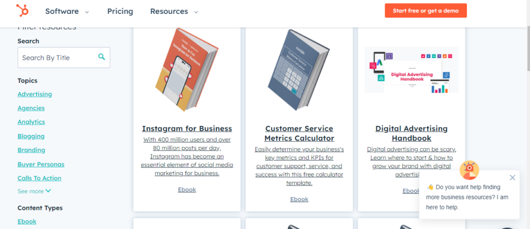
Task: Expand See more topics
Action: point(34,191)
